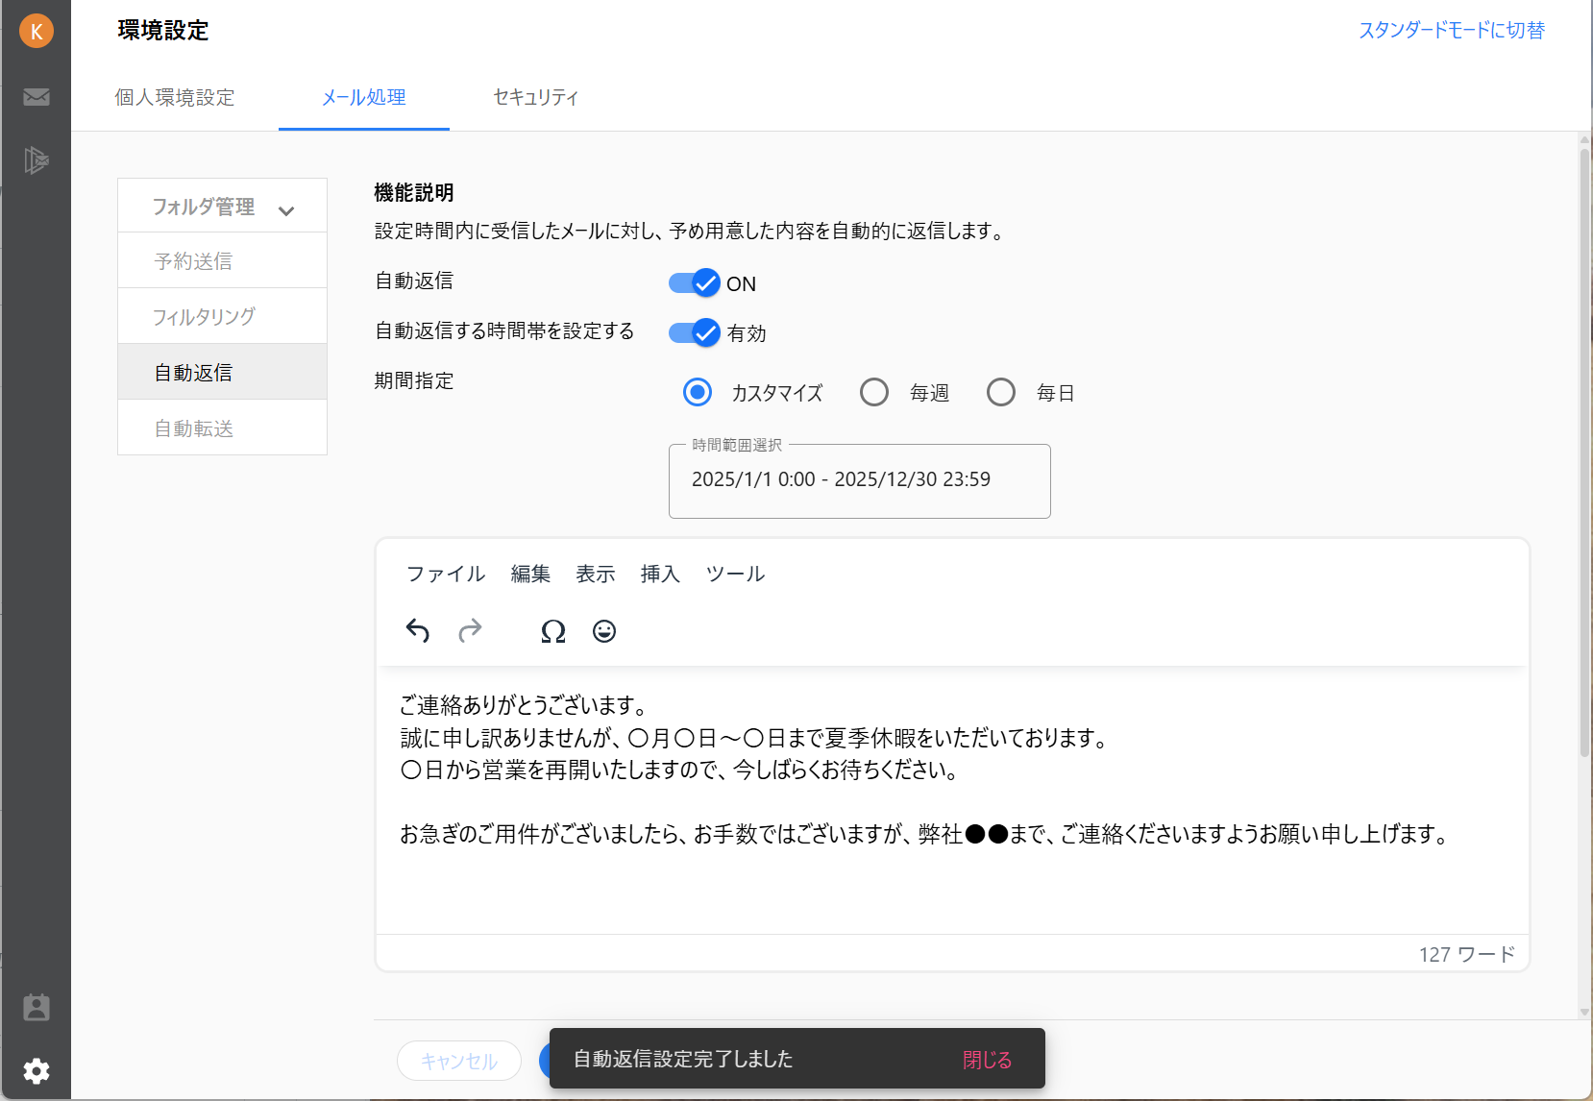
Task: Open the 表示 editor menu
Action: pos(596,574)
